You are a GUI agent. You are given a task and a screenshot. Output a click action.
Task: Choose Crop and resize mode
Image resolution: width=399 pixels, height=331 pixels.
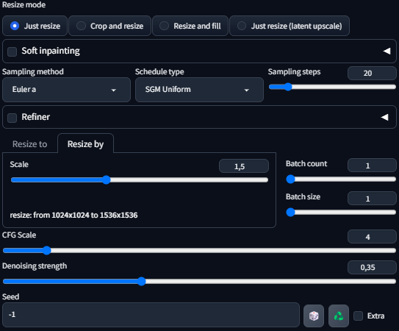109,26
